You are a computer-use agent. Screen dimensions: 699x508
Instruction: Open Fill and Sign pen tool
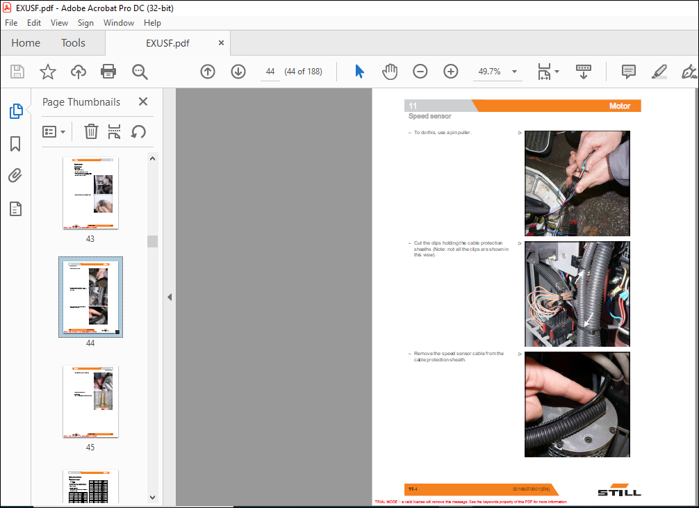[689, 72]
